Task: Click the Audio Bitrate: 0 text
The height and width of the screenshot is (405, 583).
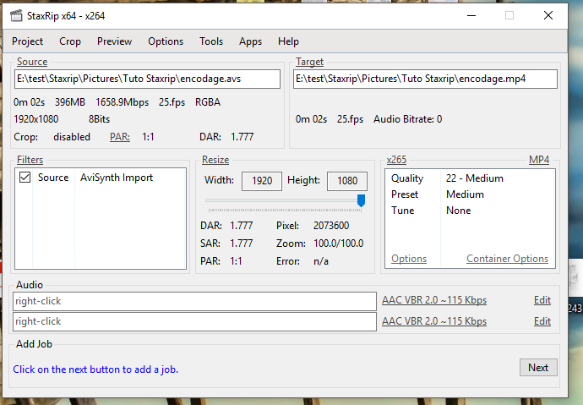Action: (x=408, y=119)
